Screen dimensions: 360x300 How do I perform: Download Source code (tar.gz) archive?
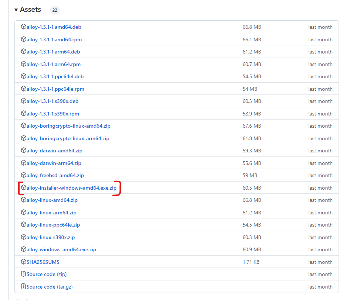click(47, 287)
